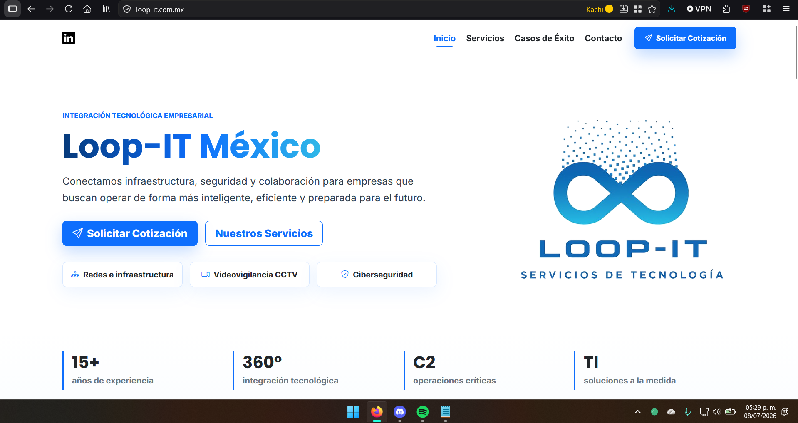Open the taskbar clock showing 05:29 p. m.
This screenshot has width=798, height=423.
coord(760,412)
